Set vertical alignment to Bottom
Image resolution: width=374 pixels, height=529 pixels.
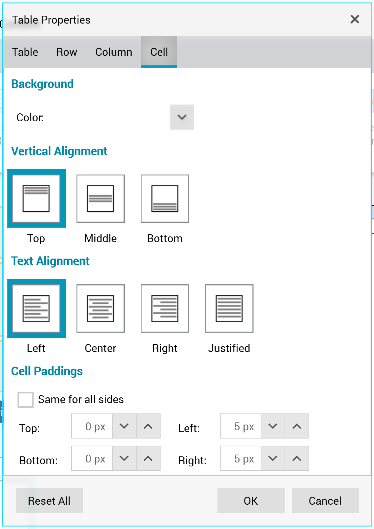pyautogui.click(x=165, y=199)
